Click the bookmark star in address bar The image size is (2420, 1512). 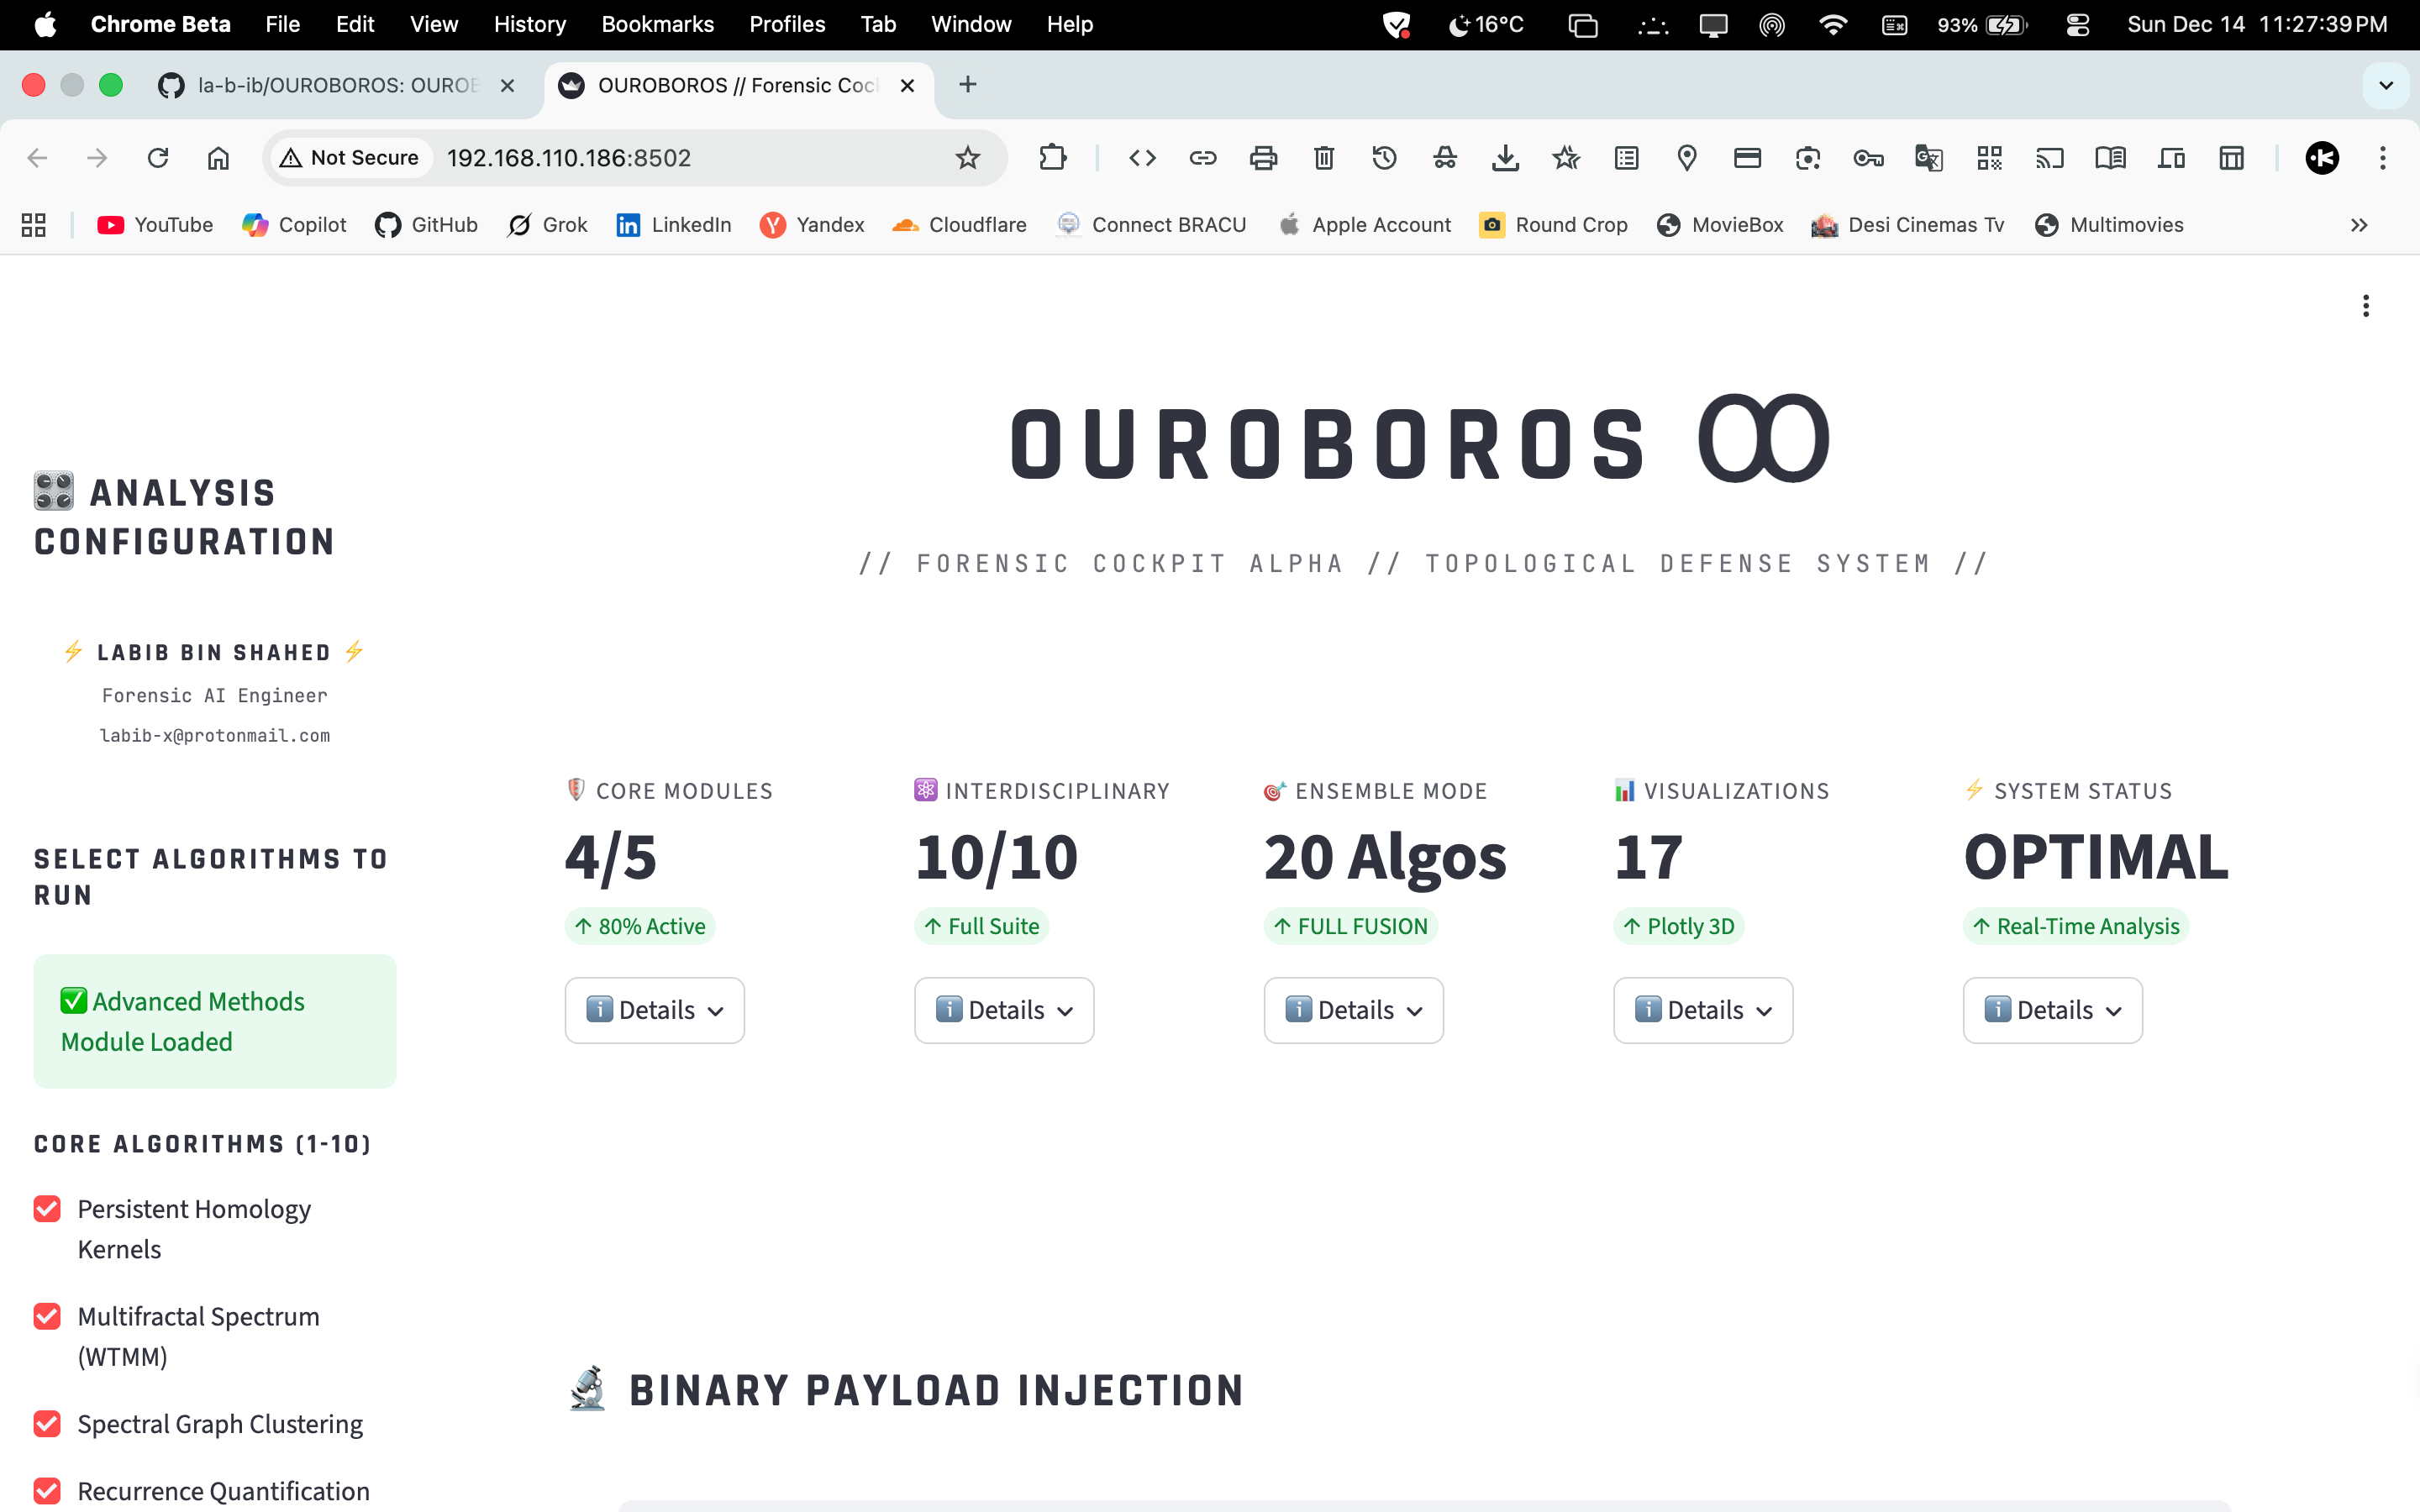[967, 158]
